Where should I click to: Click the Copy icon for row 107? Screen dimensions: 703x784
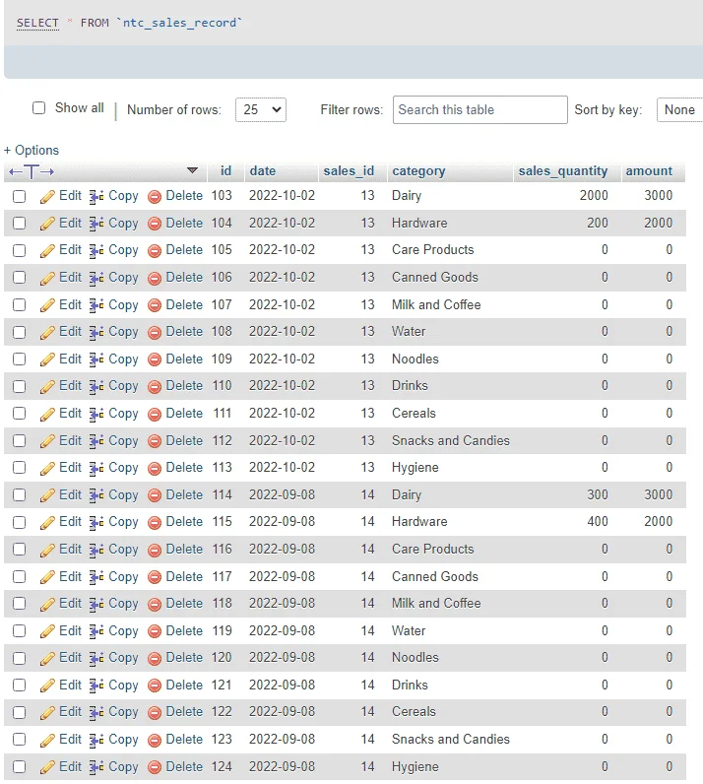point(96,305)
